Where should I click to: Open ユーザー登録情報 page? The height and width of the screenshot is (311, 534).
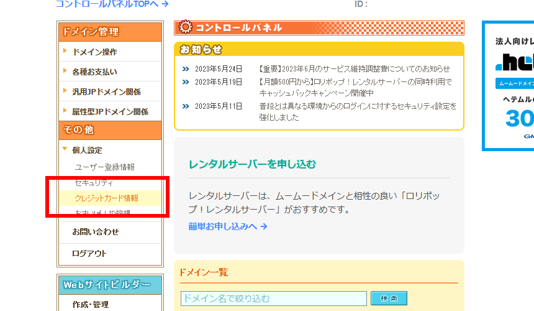(x=104, y=167)
